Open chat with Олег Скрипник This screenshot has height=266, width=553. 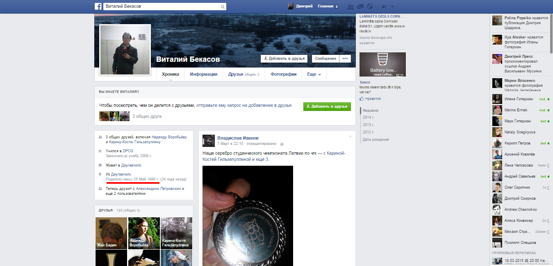coord(521,187)
